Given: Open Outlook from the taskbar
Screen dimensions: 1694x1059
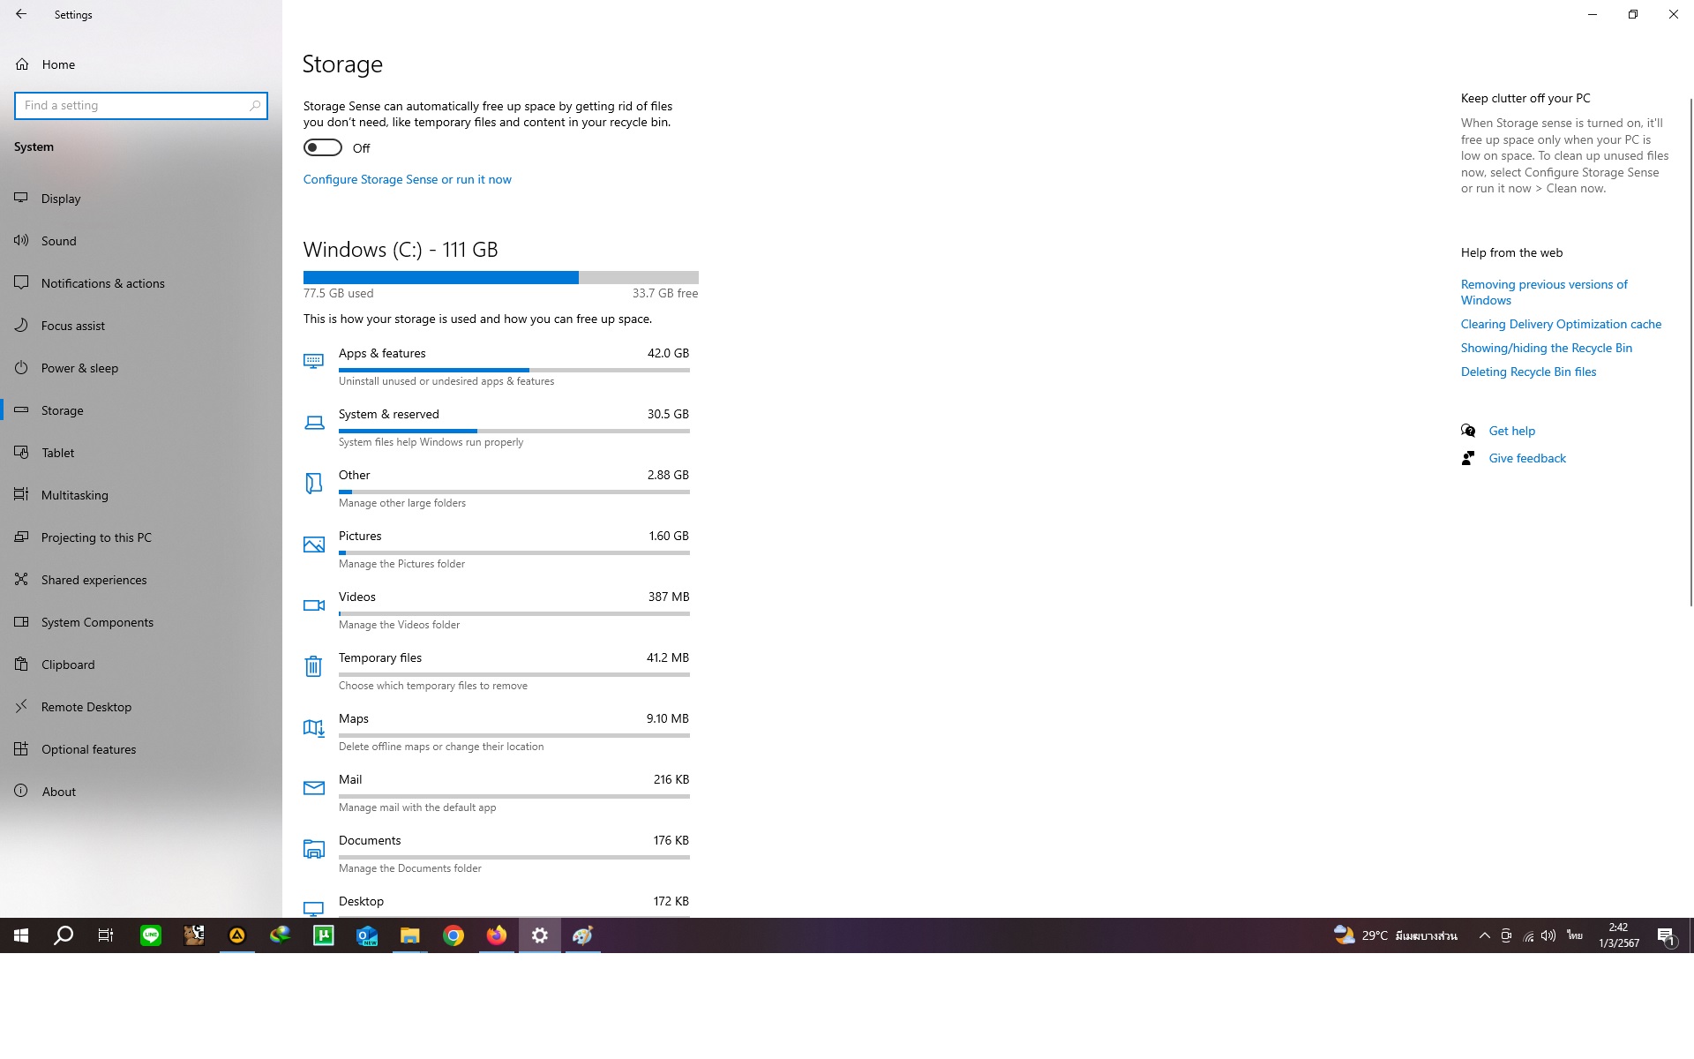Looking at the screenshot, I should (367, 935).
